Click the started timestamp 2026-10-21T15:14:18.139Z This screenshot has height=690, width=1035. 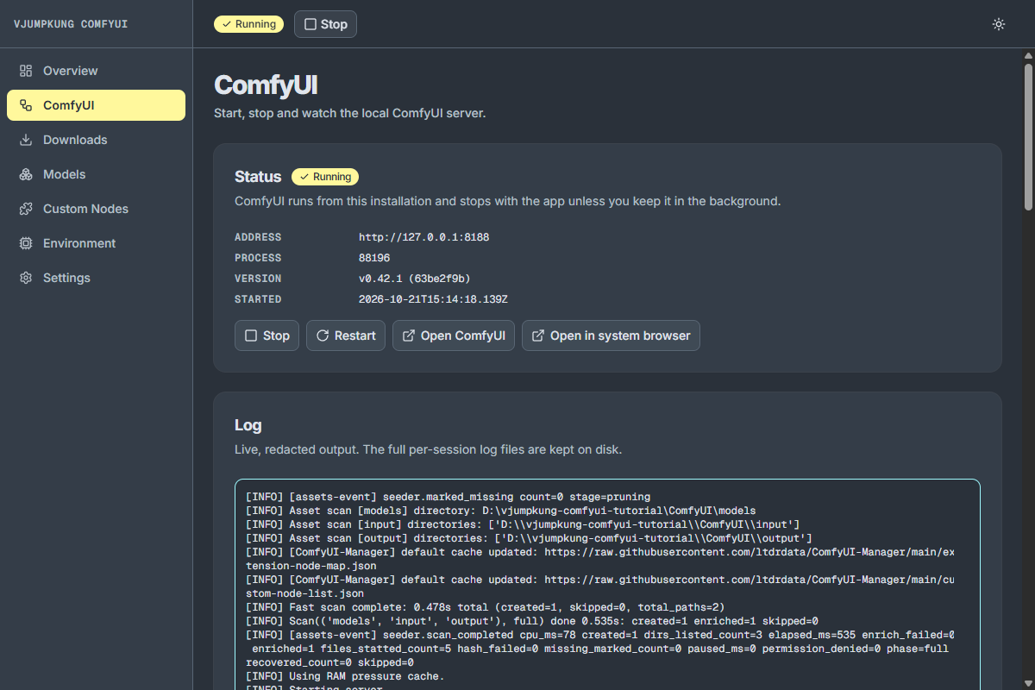pos(433,299)
